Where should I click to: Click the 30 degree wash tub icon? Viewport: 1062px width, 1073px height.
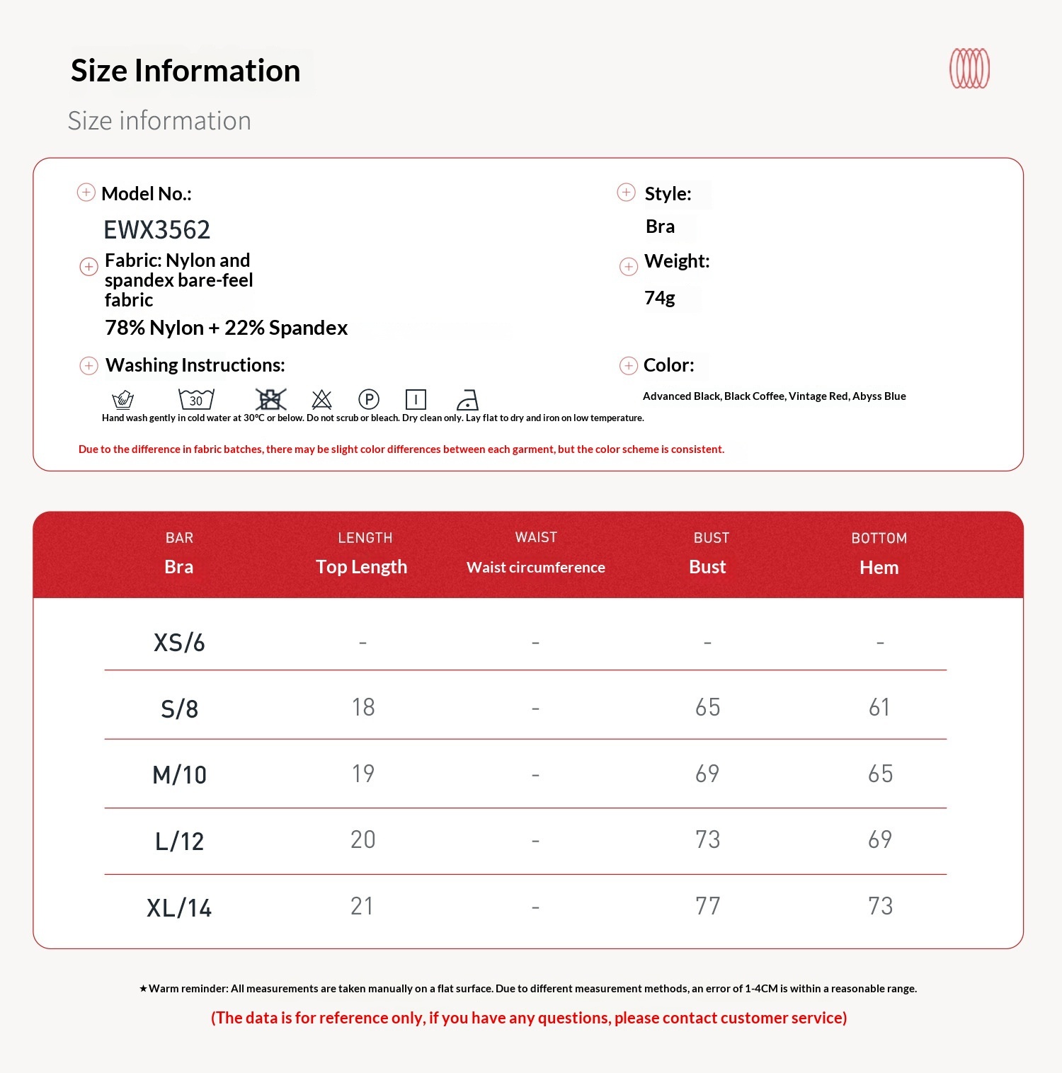(196, 399)
